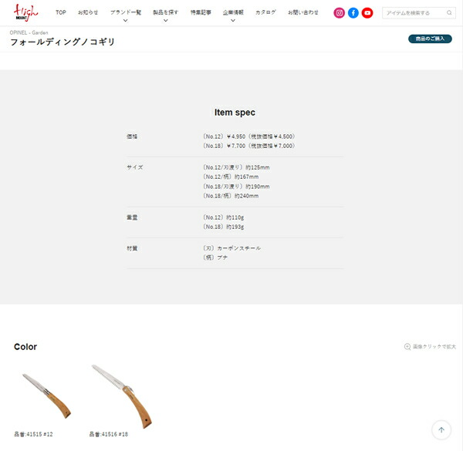
Task: Enlarge the No.18 folding saw thumbnail
Action: tap(122, 396)
